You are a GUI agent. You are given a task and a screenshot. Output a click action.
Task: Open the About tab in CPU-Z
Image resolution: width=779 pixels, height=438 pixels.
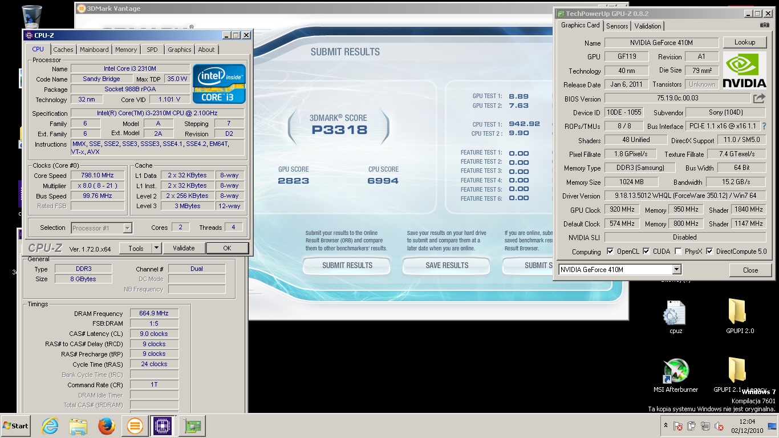206,50
